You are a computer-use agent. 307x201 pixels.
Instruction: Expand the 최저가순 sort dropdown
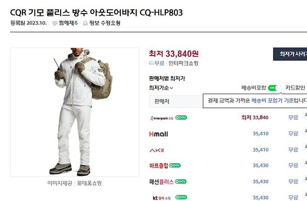(x=161, y=88)
